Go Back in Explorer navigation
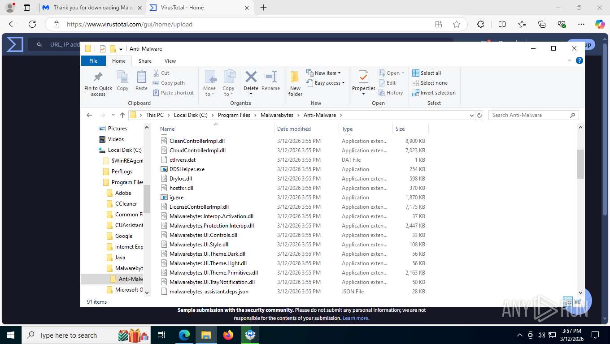610x344 pixels. click(x=89, y=115)
